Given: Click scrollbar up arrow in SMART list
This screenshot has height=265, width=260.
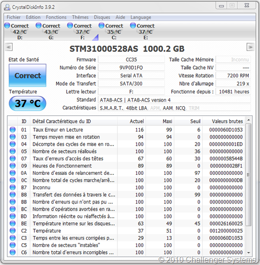Looking at the screenshot, I should 248,120.
